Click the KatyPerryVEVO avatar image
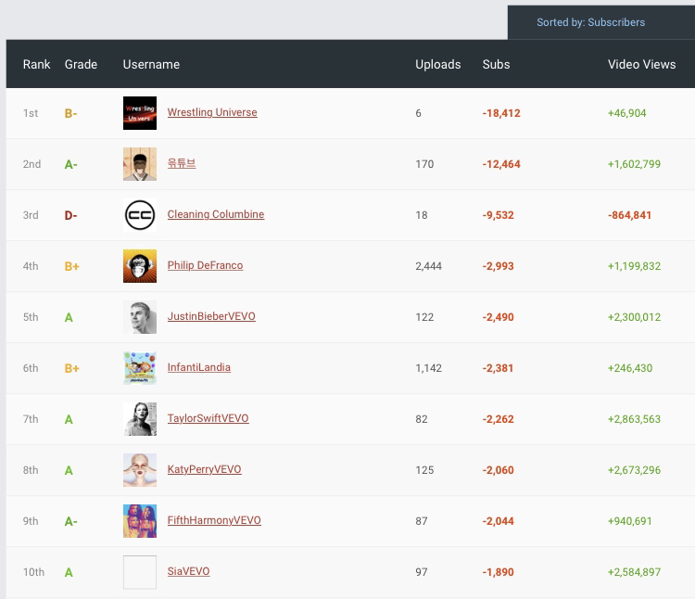The image size is (695, 599). point(140,470)
